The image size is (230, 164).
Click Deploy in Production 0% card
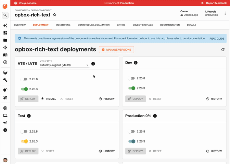pyautogui.click(x=136, y=151)
